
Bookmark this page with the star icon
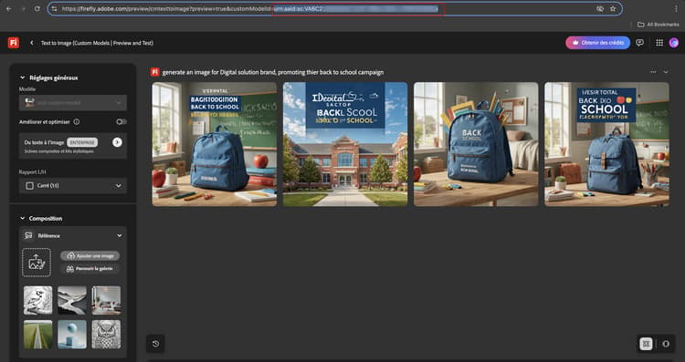(613, 9)
